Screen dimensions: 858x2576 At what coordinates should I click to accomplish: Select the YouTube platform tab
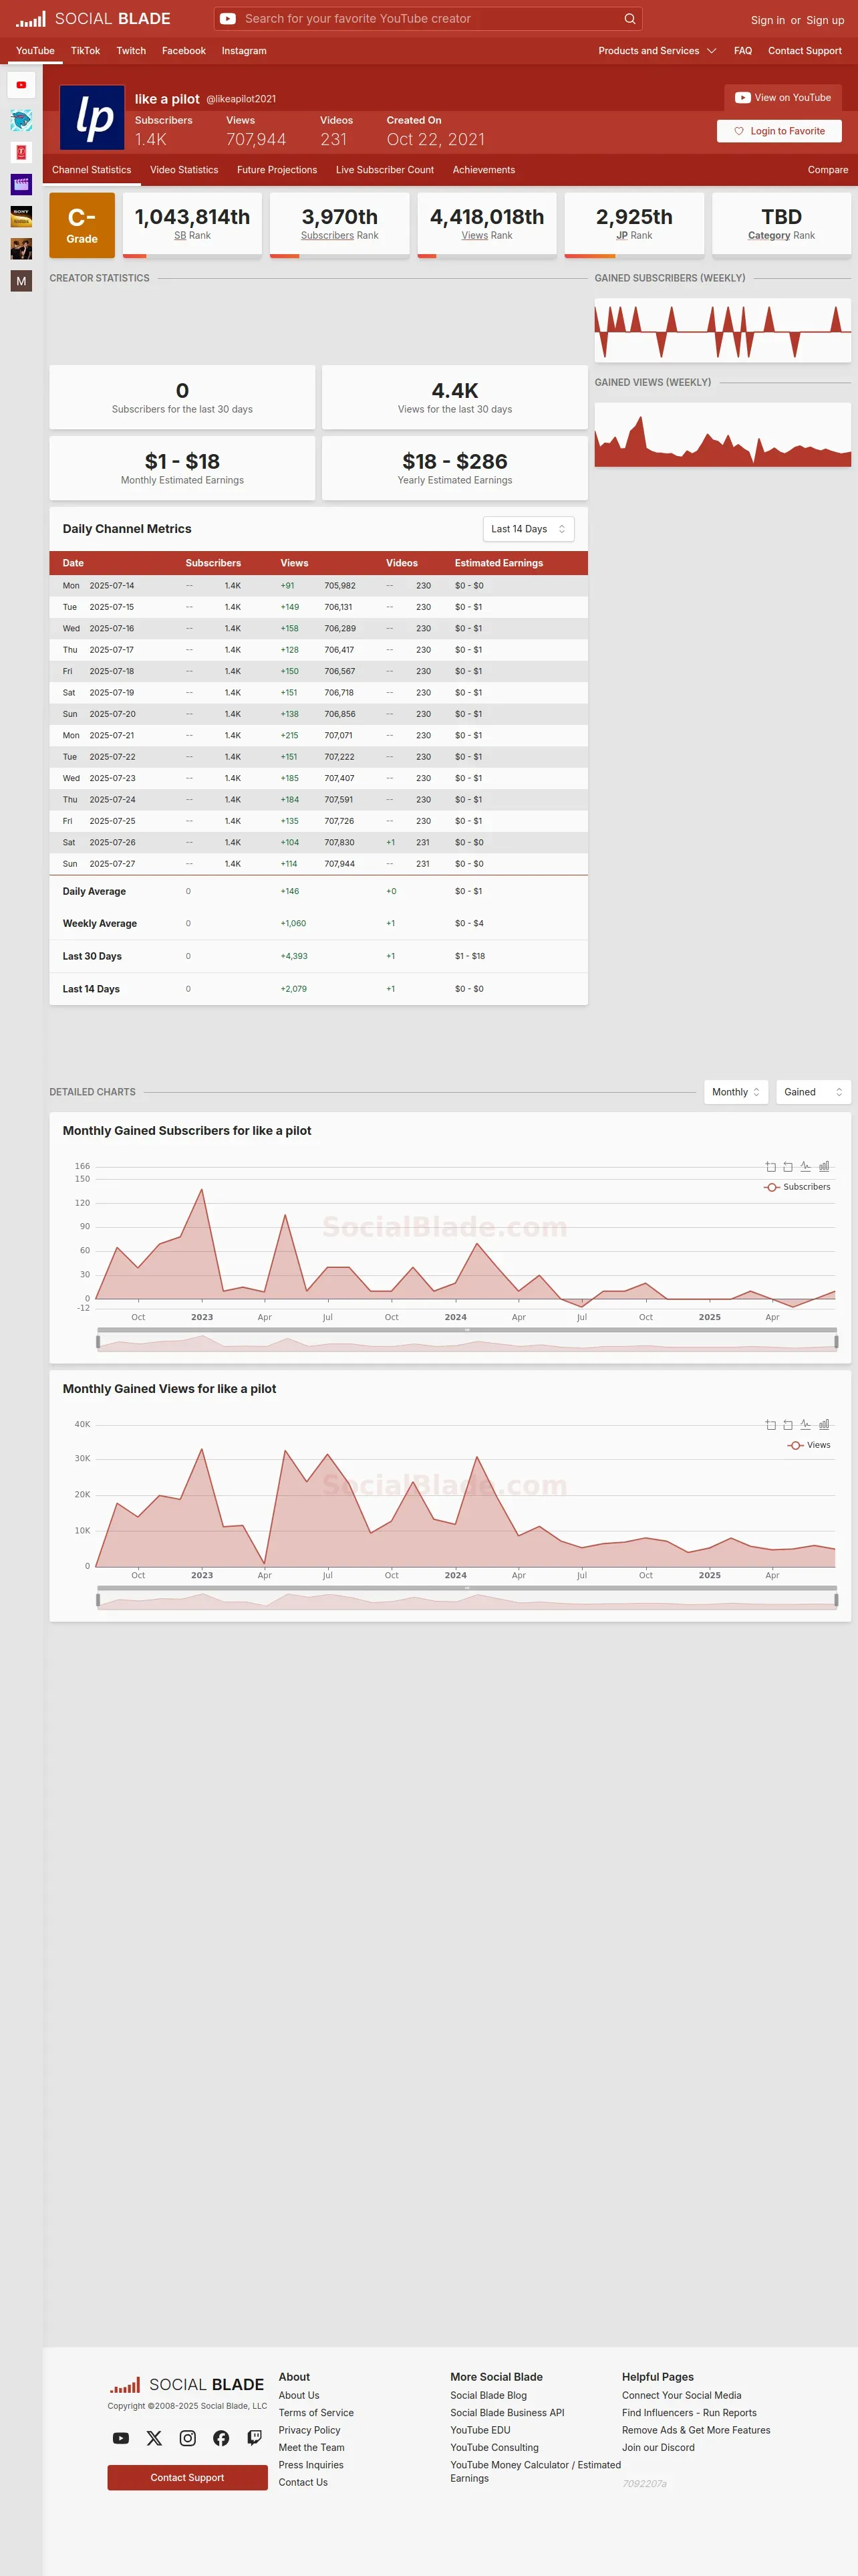35,51
